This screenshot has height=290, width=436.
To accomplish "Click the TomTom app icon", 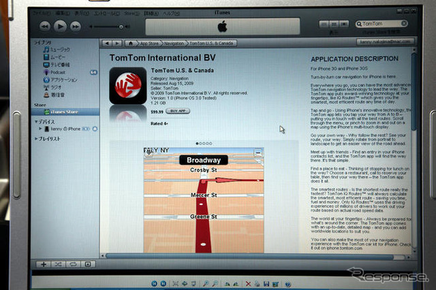I will [x=128, y=86].
